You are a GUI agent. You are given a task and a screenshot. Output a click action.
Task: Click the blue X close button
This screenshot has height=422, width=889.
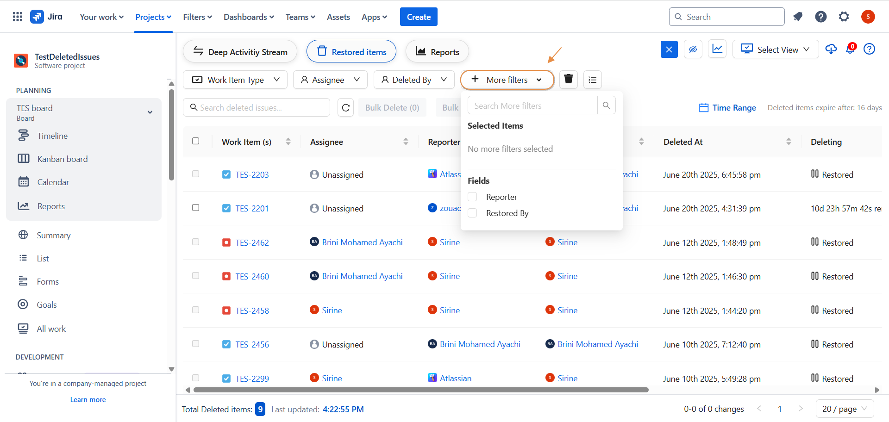pos(669,49)
